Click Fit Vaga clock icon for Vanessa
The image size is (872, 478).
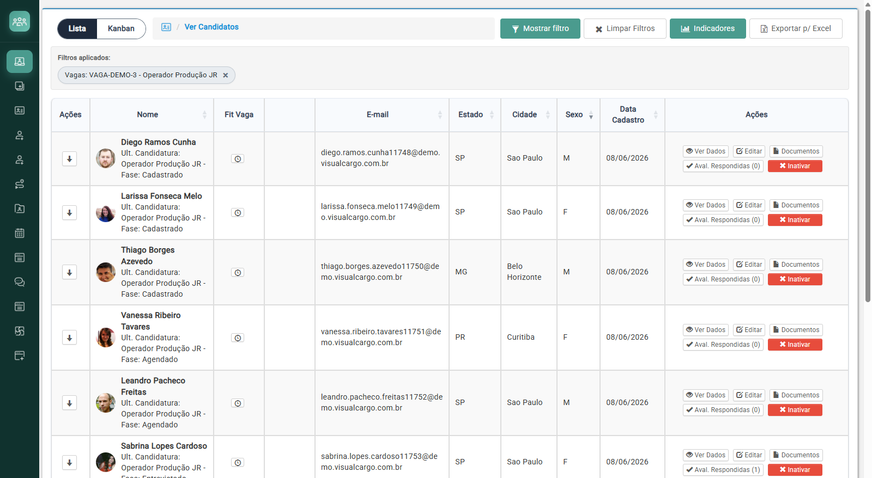[x=238, y=338]
